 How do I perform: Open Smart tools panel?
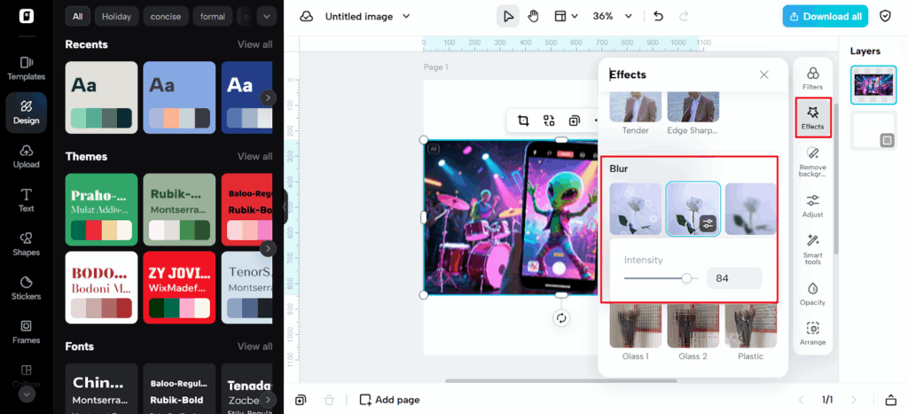812,249
